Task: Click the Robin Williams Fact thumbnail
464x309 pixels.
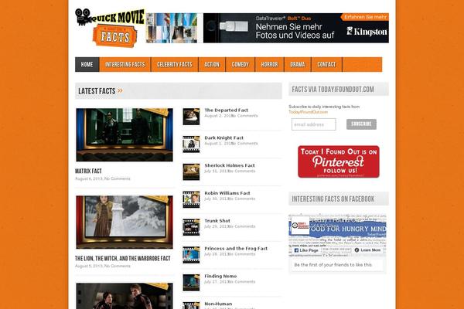Action: 191,199
